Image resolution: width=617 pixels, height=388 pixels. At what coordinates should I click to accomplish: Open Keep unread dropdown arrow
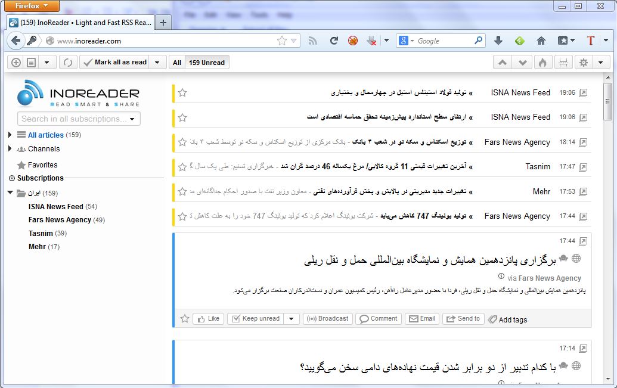click(291, 319)
